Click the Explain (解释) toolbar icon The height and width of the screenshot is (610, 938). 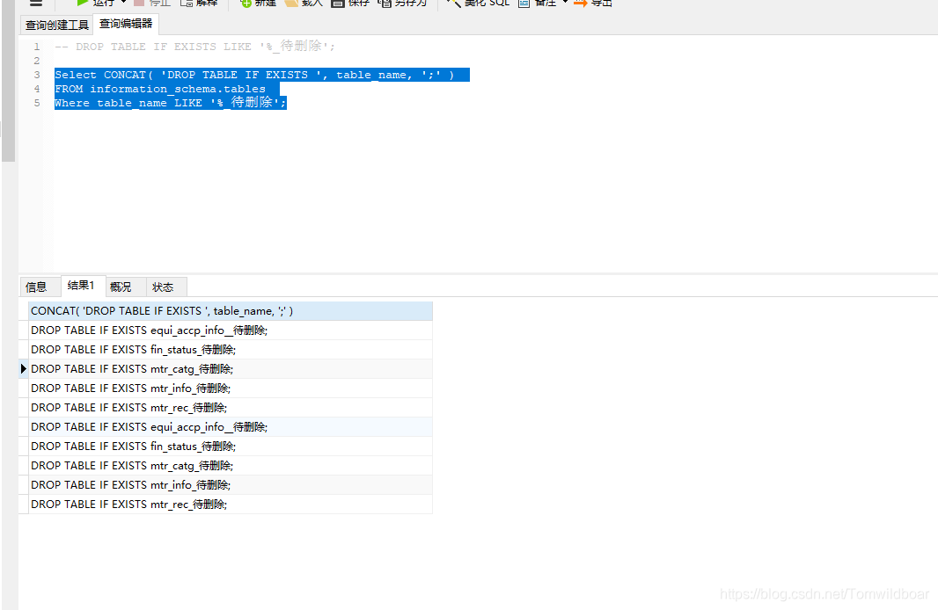[186, 3]
